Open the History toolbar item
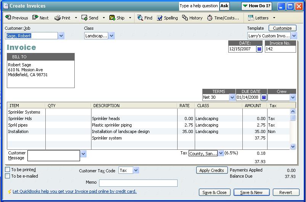The image size is (306, 202). (x=192, y=18)
